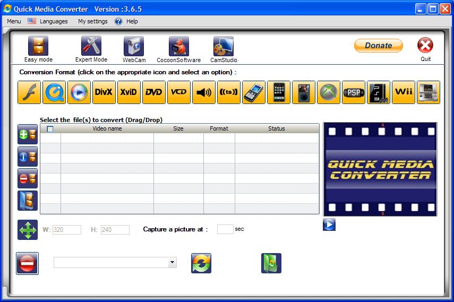Select mobile phone conversion format

pyautogui.click(x=254, y=92)
